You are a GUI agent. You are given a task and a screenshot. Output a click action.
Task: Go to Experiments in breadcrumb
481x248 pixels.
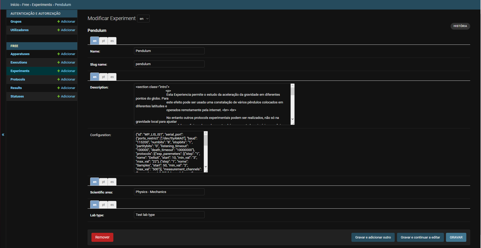pyautogui.click(x=42, y=5)
